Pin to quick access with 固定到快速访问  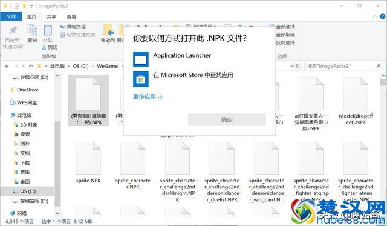13,37
